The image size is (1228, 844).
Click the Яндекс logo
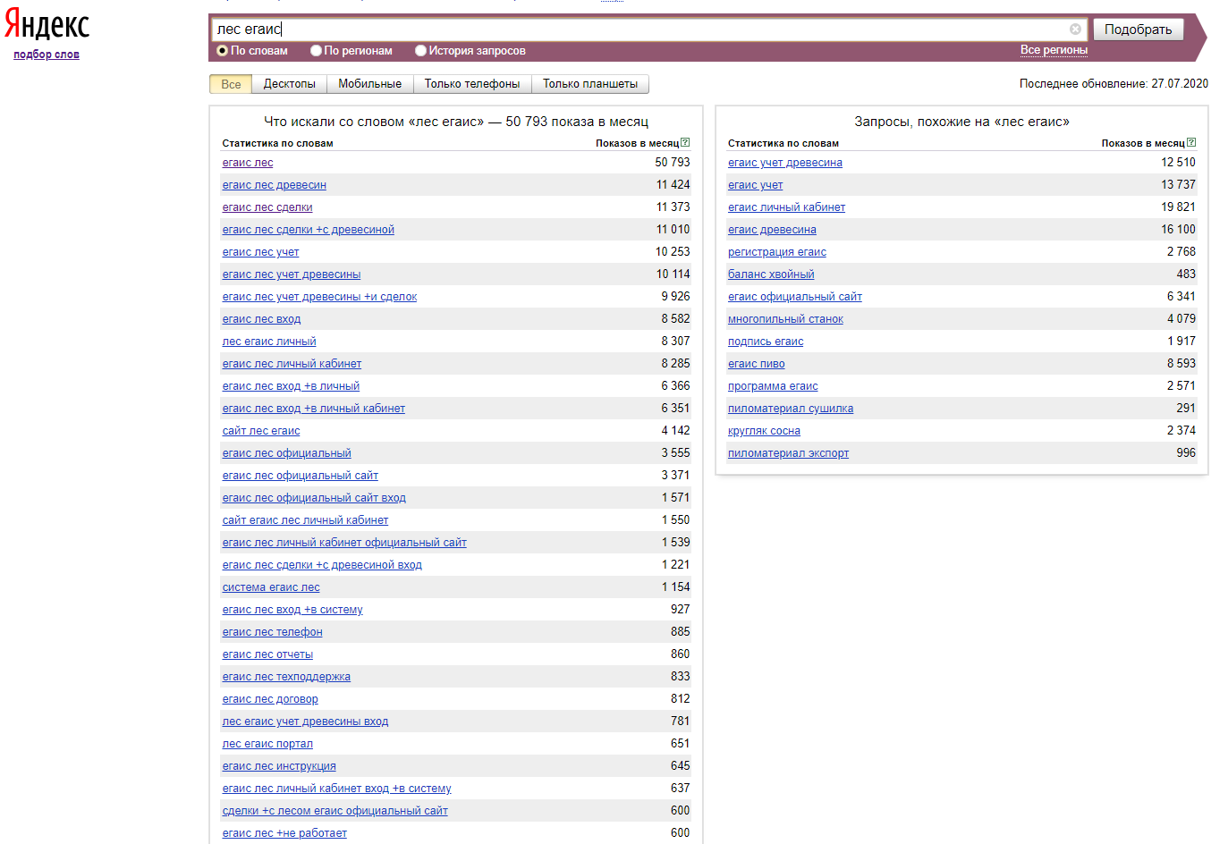pyautogui.click(x=47, y=26)
